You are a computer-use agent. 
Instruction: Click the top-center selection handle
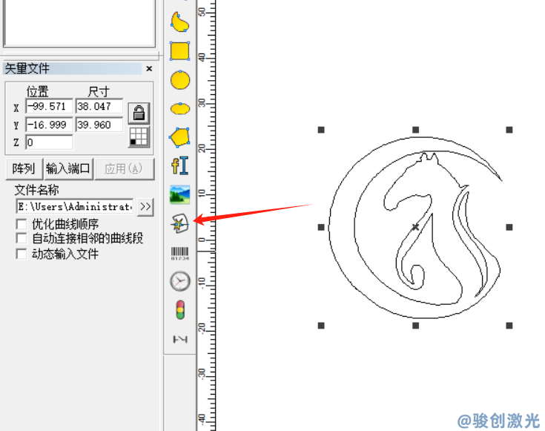click(415, 130)
